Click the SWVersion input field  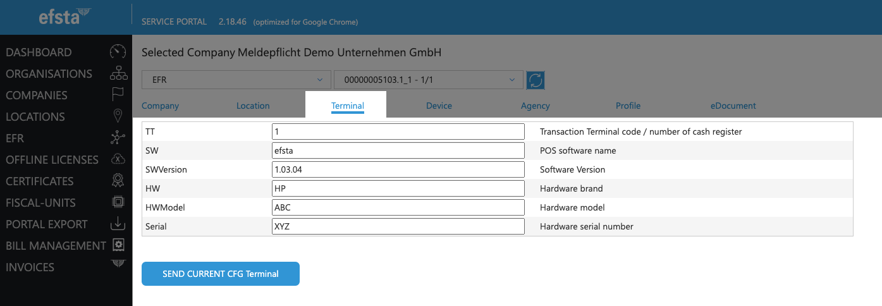tap(398, 169)
